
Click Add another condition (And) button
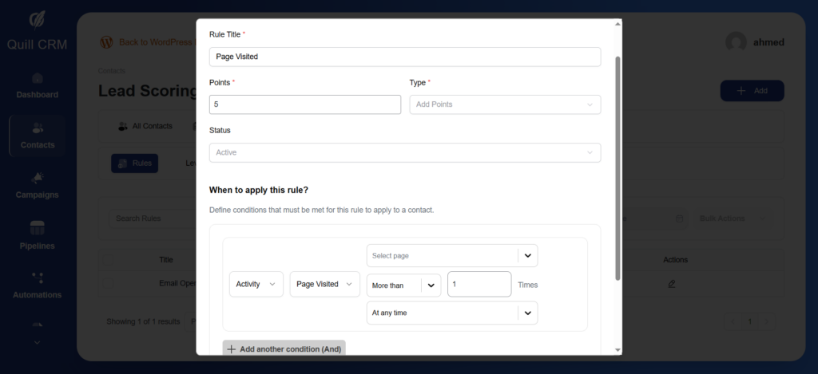tap(284, 348)
